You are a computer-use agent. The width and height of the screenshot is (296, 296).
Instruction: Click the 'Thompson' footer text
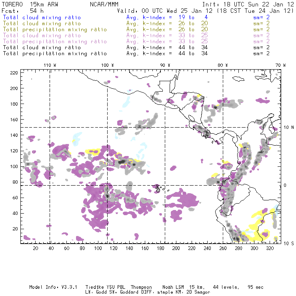(141, 287)
